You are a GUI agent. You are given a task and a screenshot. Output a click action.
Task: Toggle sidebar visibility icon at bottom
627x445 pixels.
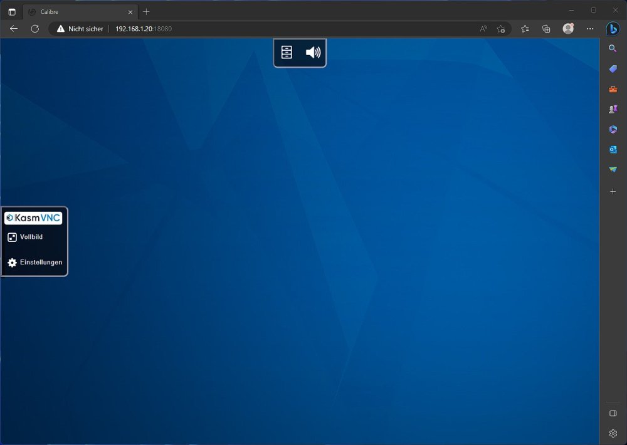(x=613, y=414)
